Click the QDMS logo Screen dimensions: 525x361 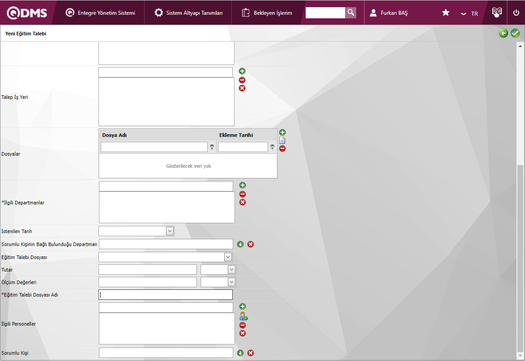[x=27, y=13]
